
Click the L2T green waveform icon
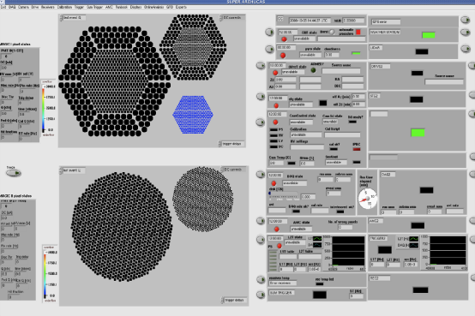tap(317, 239)
